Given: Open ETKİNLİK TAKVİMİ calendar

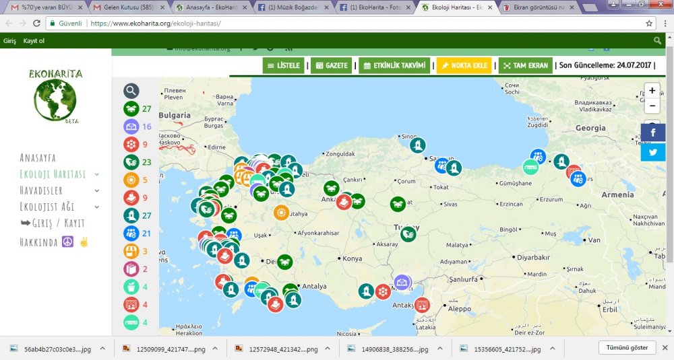Looking at the screenshot, I should pyautogui.click(x=394, y=66).
